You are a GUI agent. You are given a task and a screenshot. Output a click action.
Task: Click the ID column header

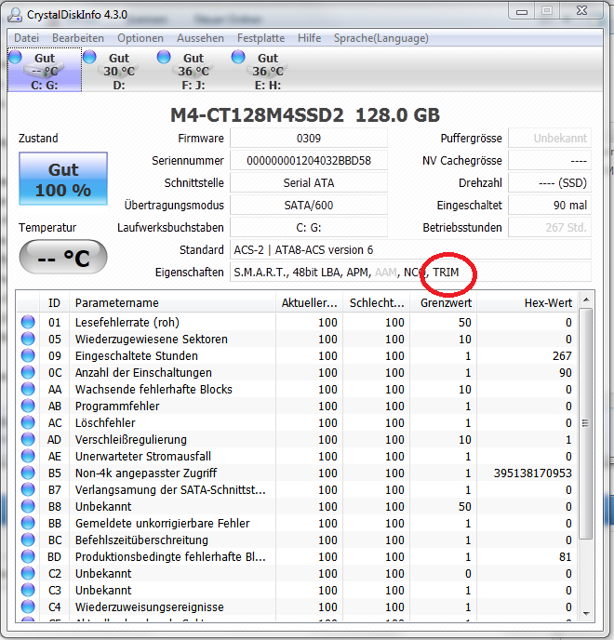point(54,303)
